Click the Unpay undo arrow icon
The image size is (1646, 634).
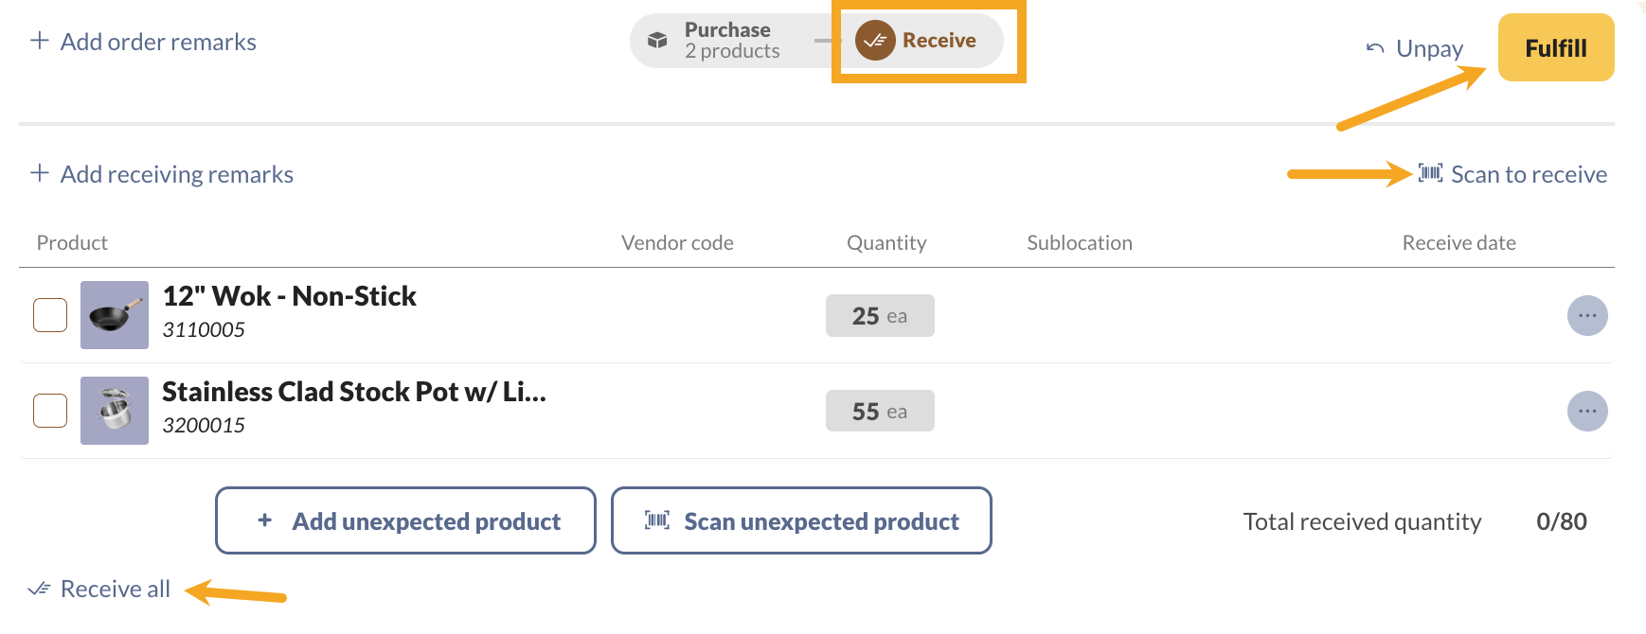click(x=1375, y=48)
